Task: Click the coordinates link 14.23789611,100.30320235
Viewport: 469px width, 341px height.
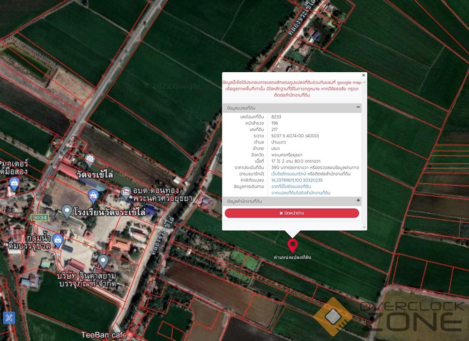Action: 297,180
